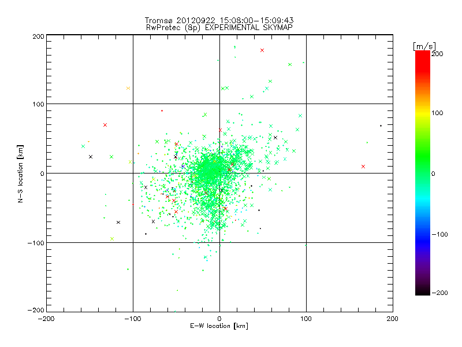Click the colorbar tick label '-100'
The image size is (462, 347).
pos(439,234)
